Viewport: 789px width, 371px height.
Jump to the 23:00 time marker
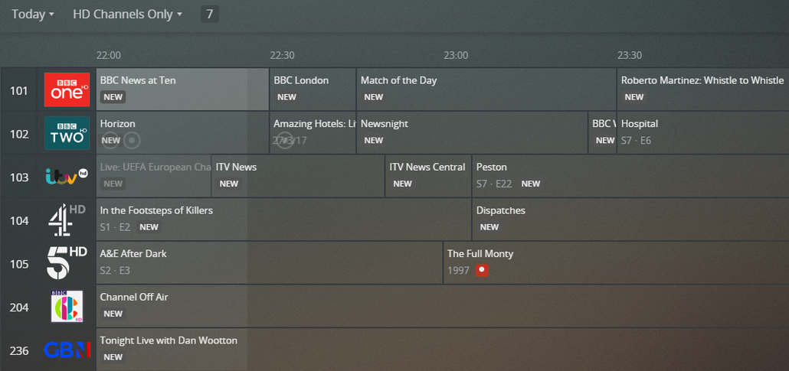point(456,55)
